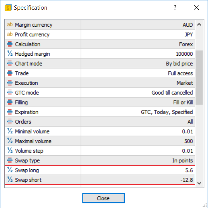This screenshot has width=208, height=208.
Task: Click the icon beside Execution
Action: coord(10,83)
